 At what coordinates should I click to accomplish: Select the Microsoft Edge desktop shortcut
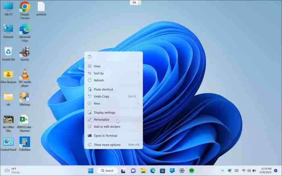(25, 33)
